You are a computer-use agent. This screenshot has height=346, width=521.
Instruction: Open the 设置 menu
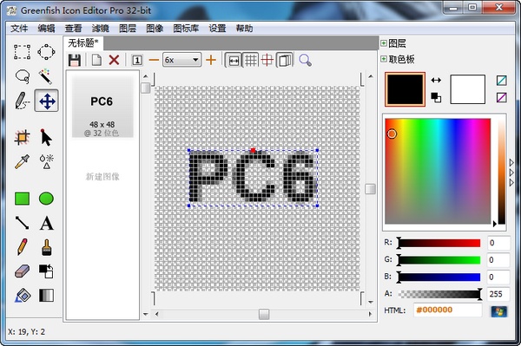[x=217, y=29]
